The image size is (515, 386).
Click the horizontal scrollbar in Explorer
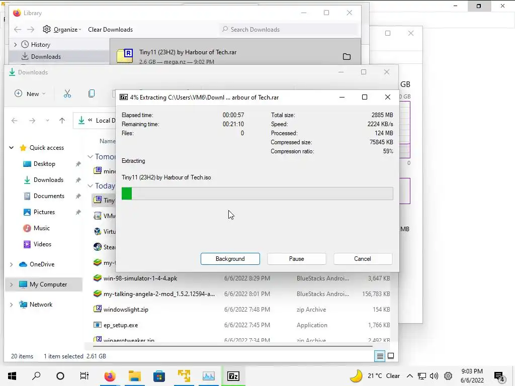point(232,346)
